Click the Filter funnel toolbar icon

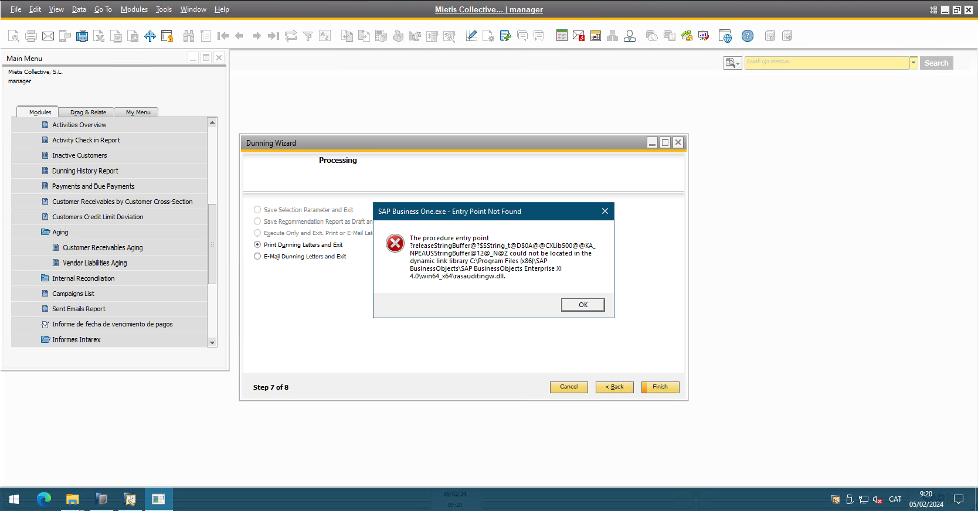pos(308,36)
